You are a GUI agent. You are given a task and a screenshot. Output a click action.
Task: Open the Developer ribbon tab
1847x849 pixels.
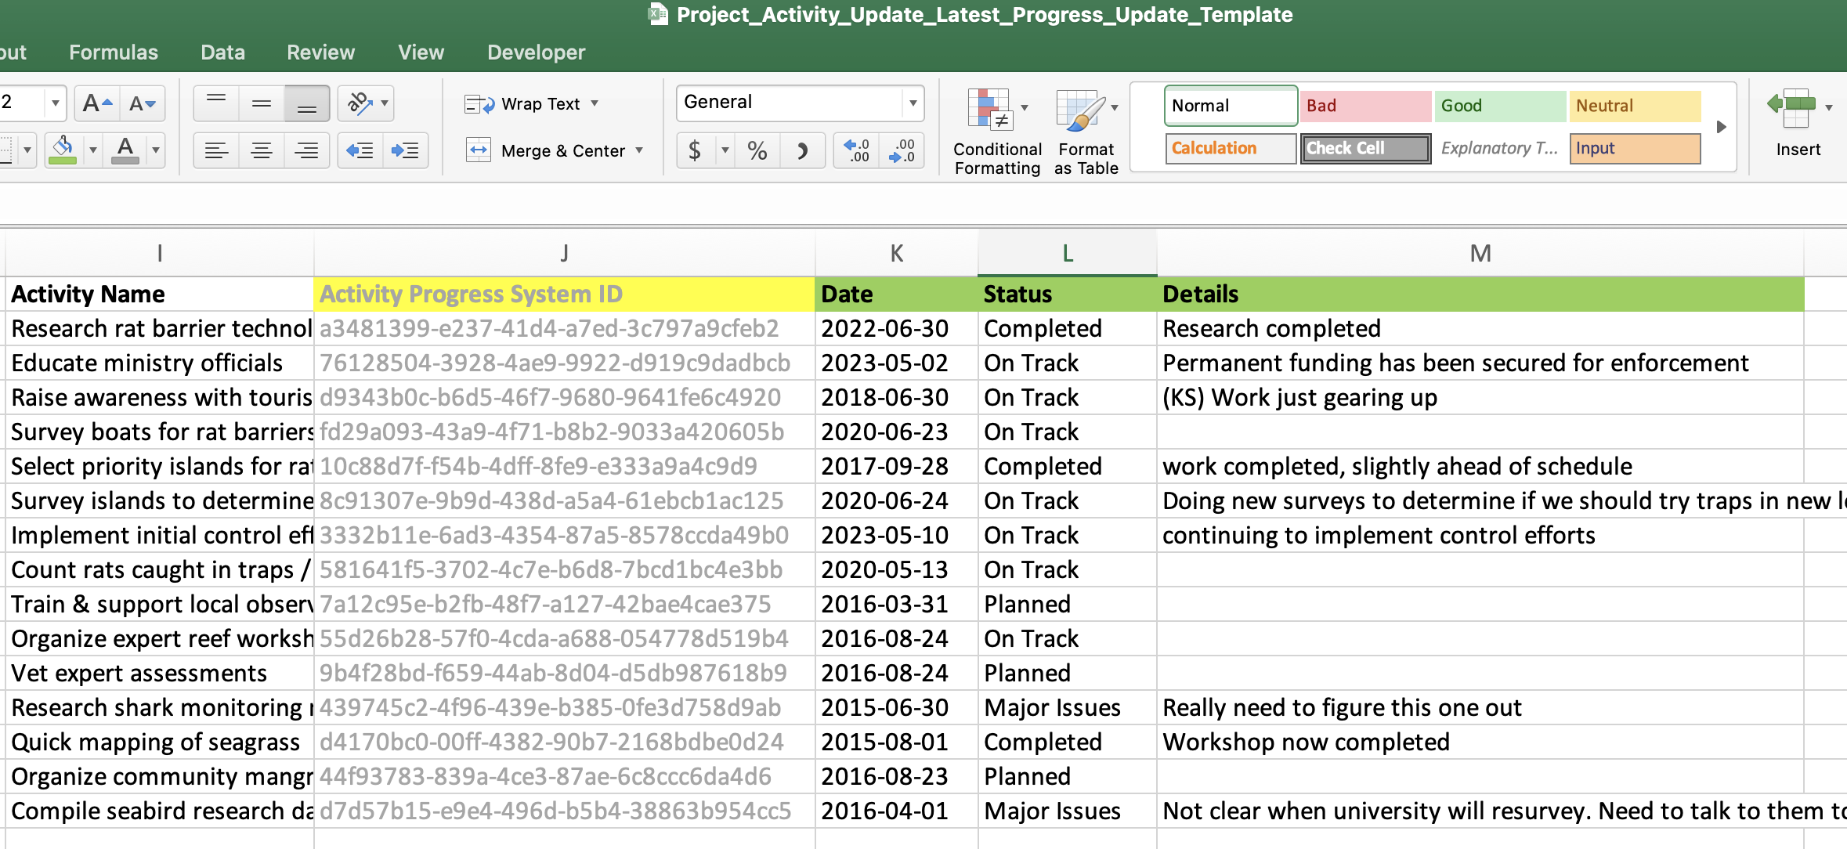(x=535, y=52)
